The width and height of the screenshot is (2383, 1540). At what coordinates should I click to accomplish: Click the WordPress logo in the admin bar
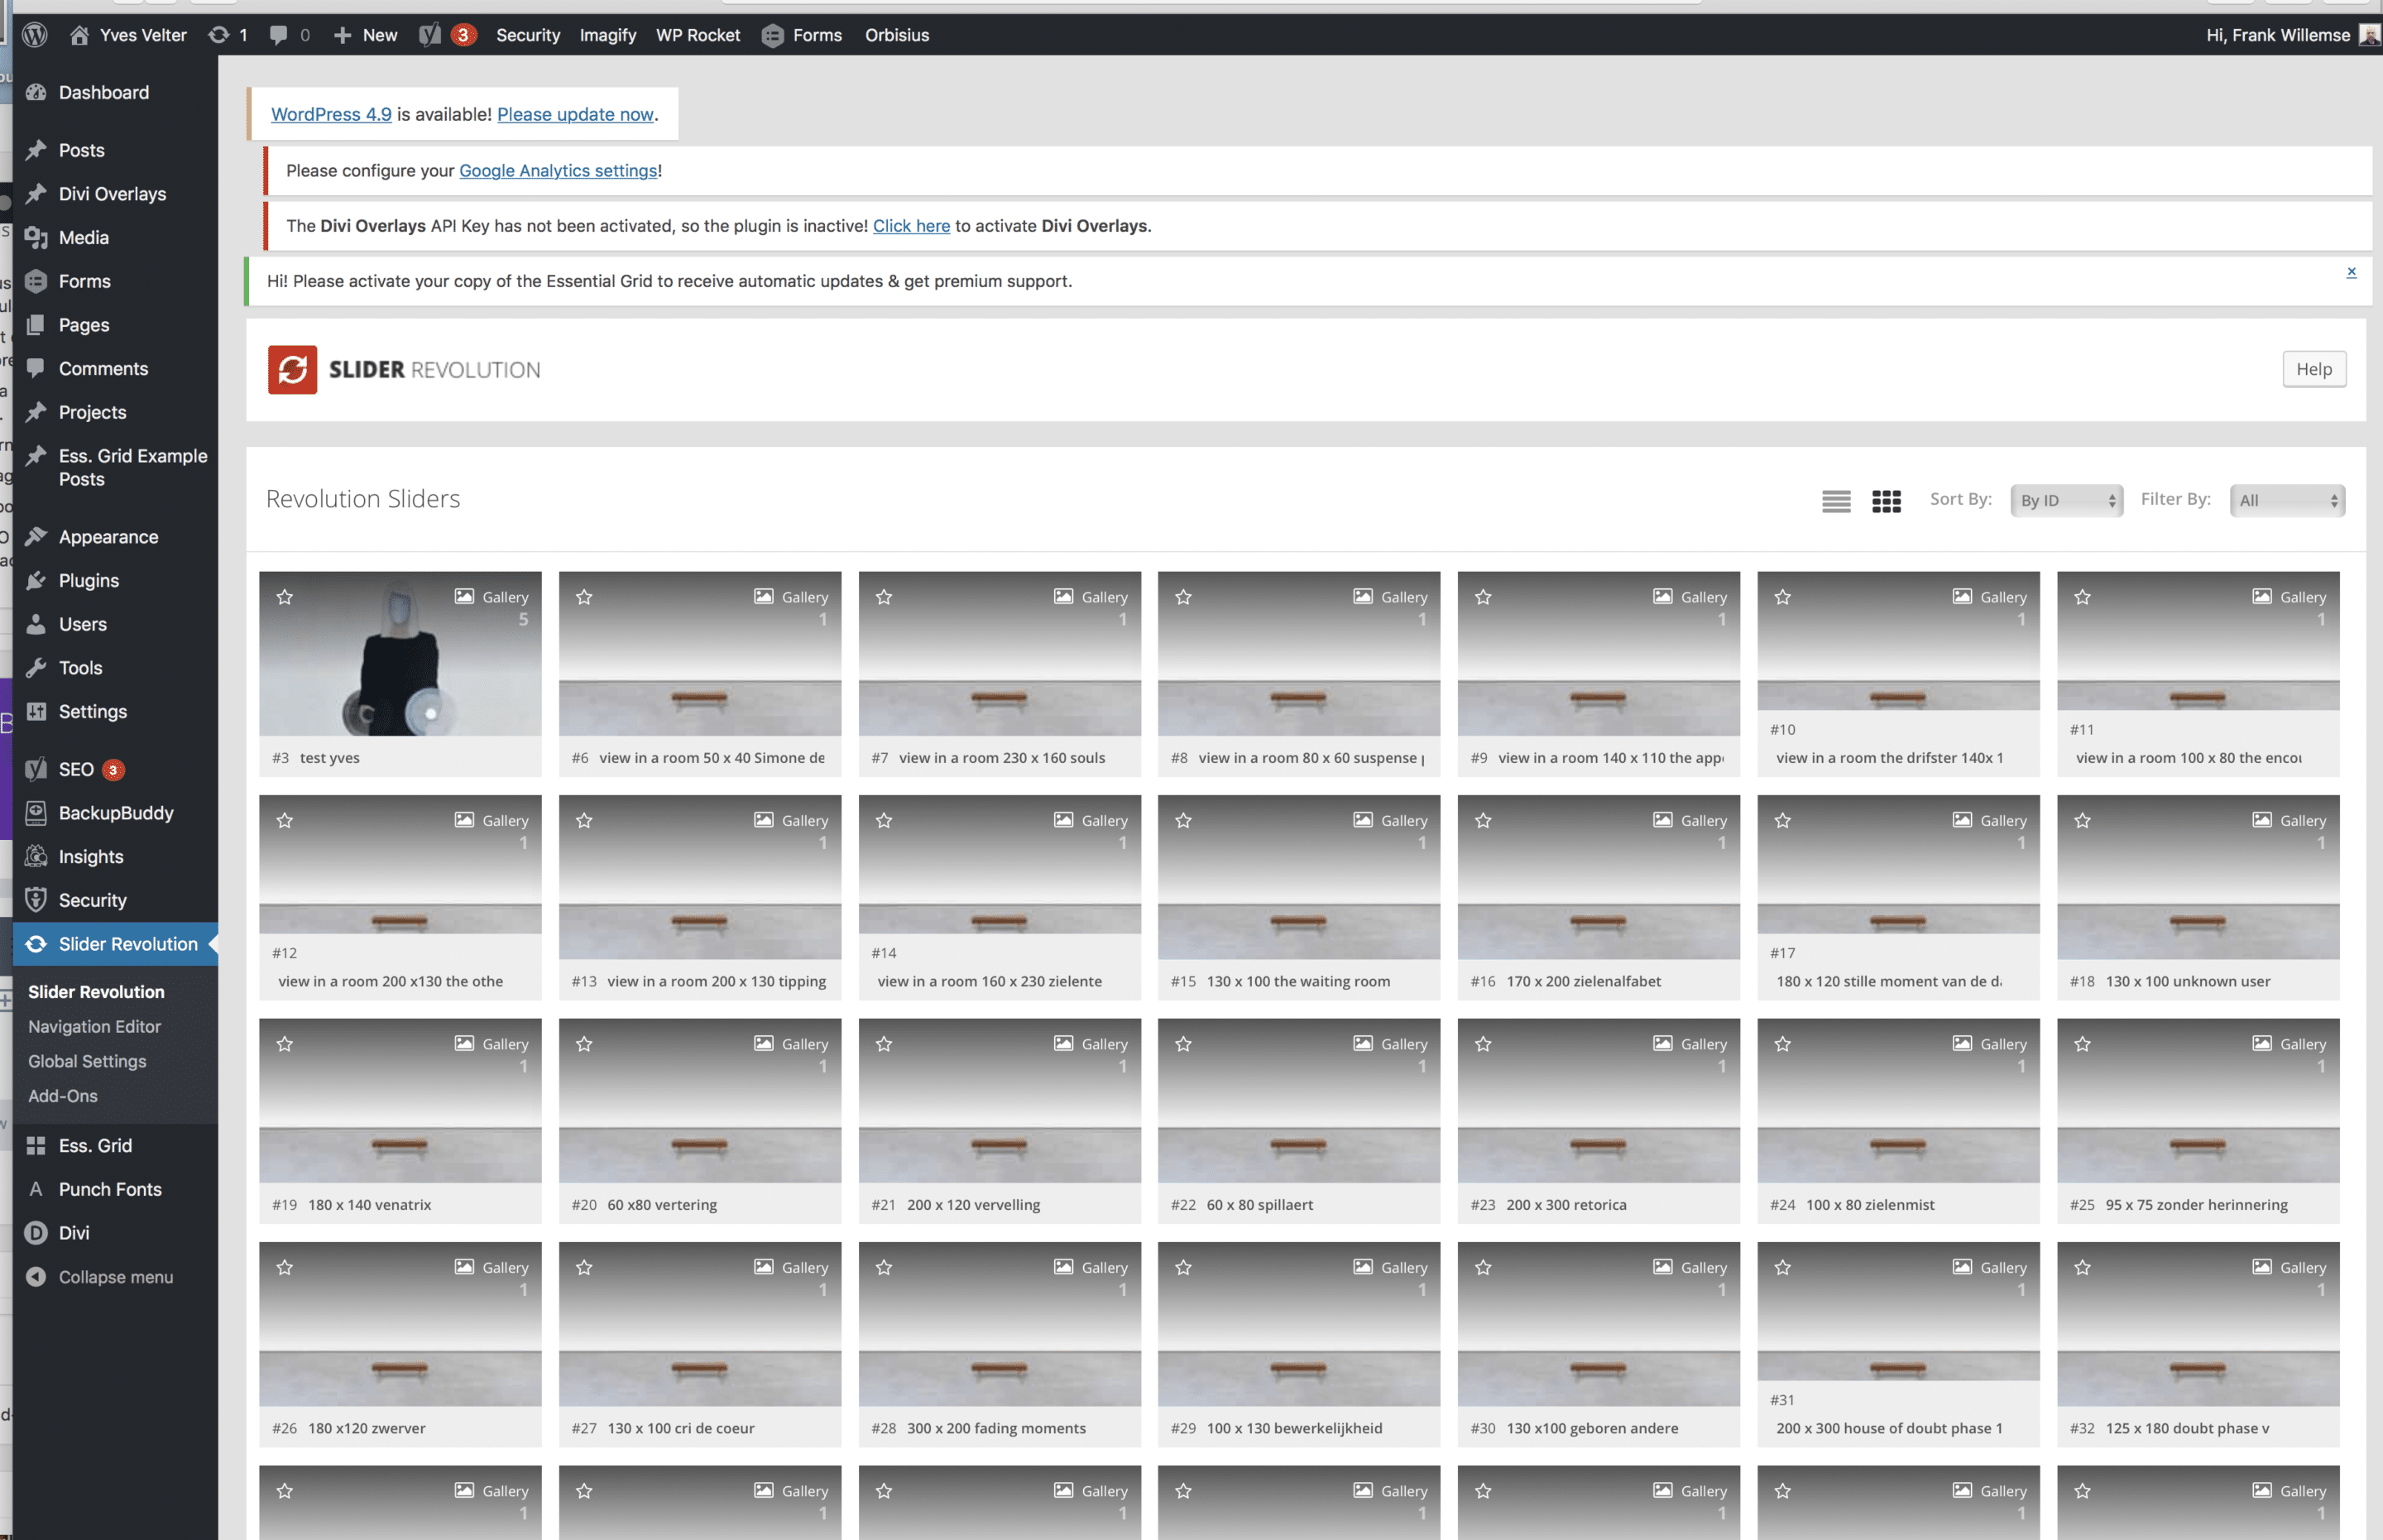coord(35,35)
